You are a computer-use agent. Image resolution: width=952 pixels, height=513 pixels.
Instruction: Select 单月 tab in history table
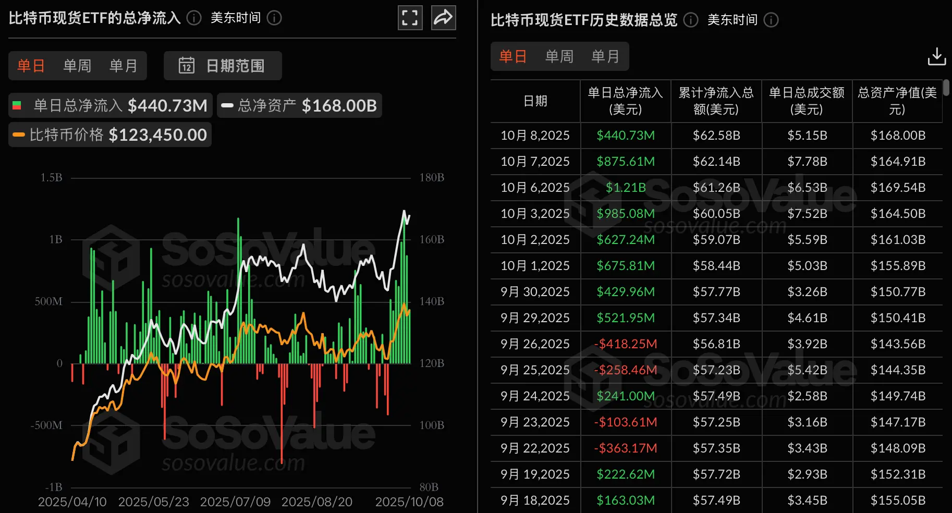point(605,56)
